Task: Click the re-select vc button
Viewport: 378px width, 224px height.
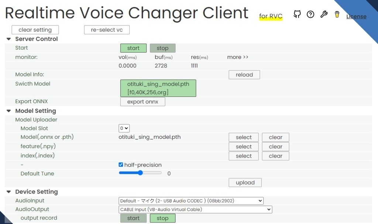Action: point(107,30)
